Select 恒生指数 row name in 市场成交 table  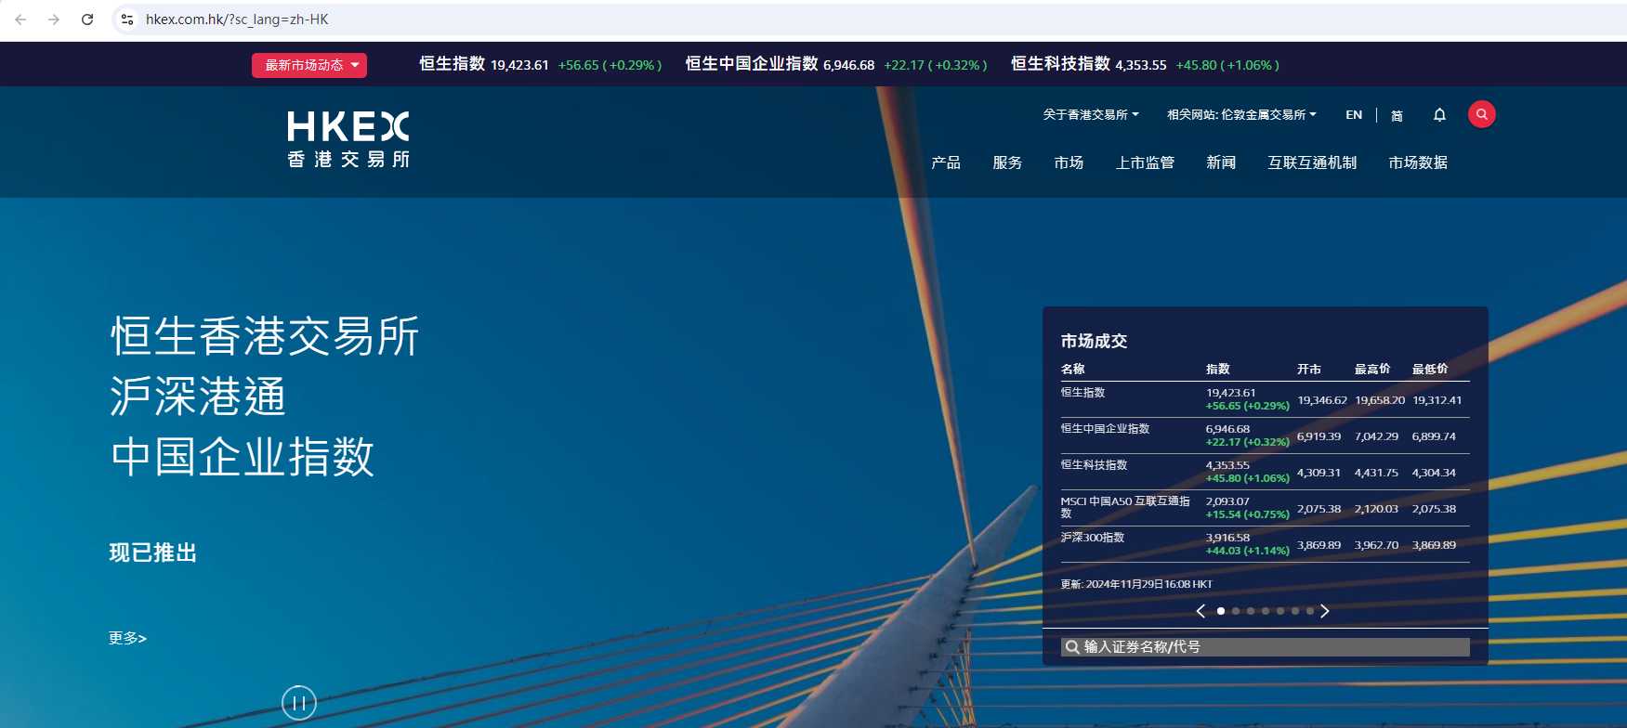(1082, 393)
